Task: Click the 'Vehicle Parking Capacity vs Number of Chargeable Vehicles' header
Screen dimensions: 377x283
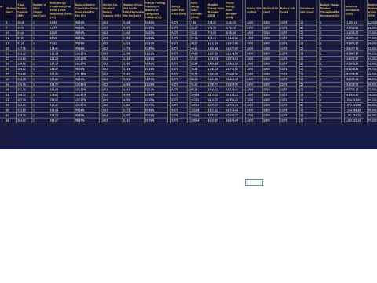Action: (156, 10)
